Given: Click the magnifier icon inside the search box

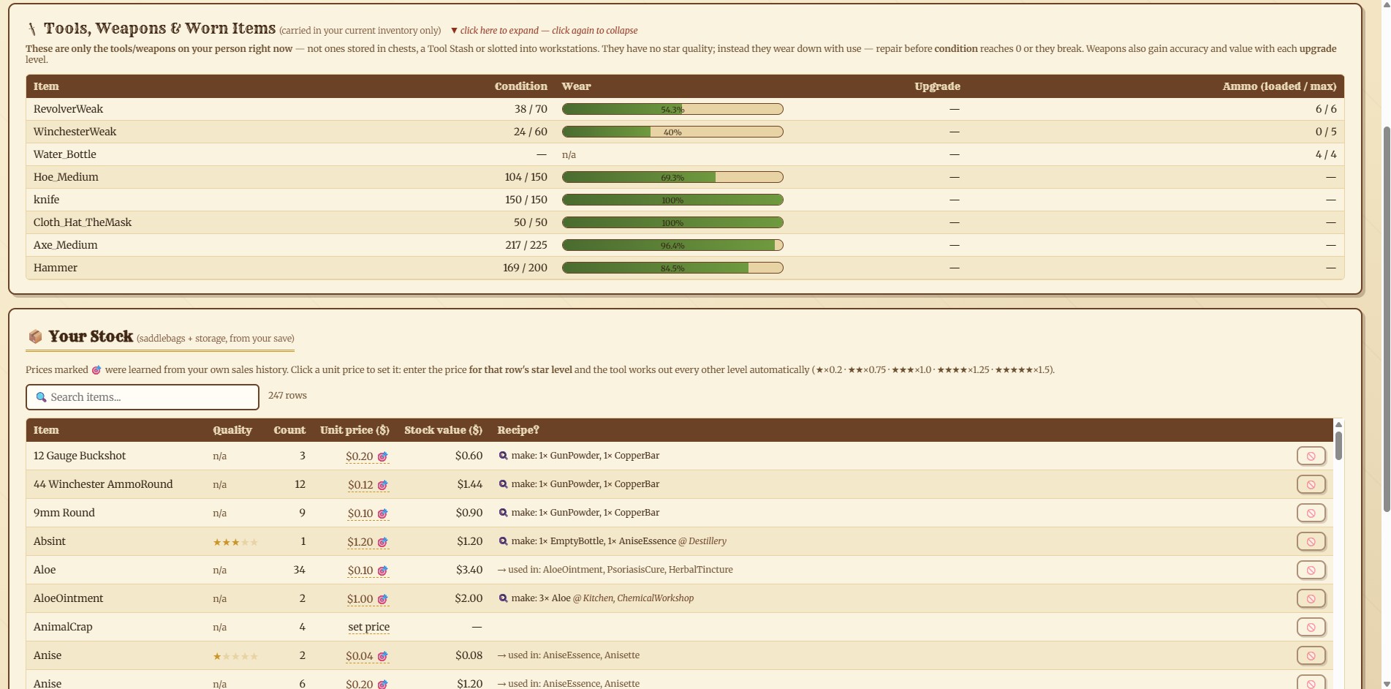Looking at the screenshot, I should pos(41,397).
